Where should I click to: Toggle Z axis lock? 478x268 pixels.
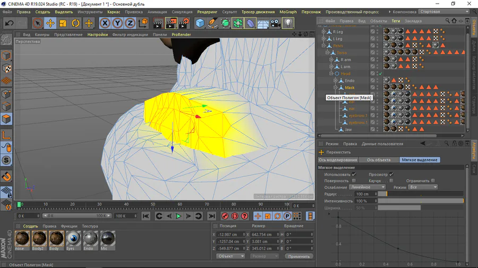click(130, 23)
